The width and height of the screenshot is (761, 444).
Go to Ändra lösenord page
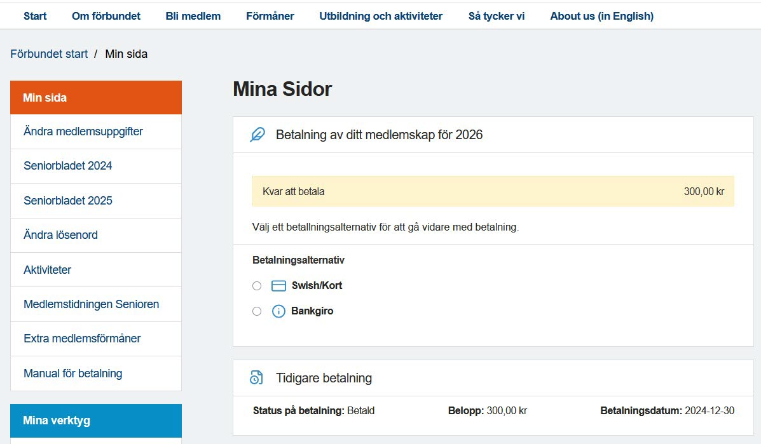pyautogui.click(x=60, y=235)
